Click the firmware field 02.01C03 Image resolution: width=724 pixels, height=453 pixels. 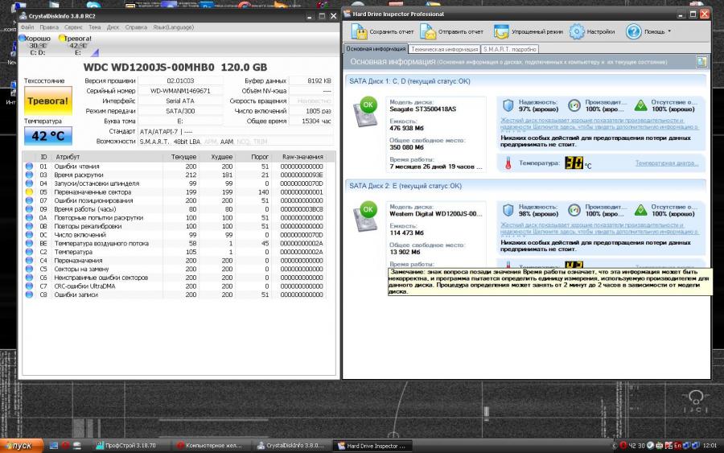(180, 80)
